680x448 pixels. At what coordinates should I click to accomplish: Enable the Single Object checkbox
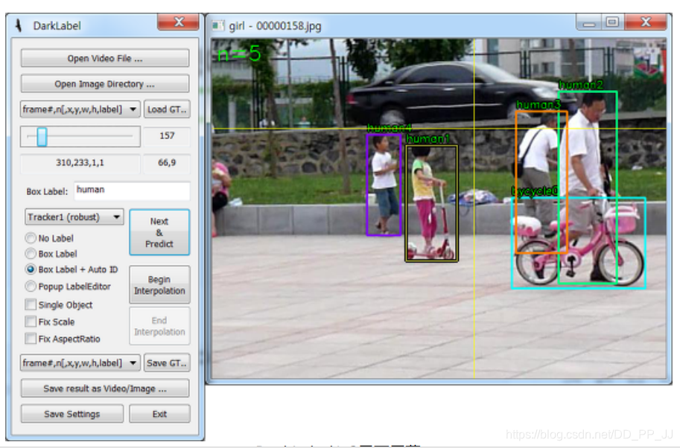point(31,305)
